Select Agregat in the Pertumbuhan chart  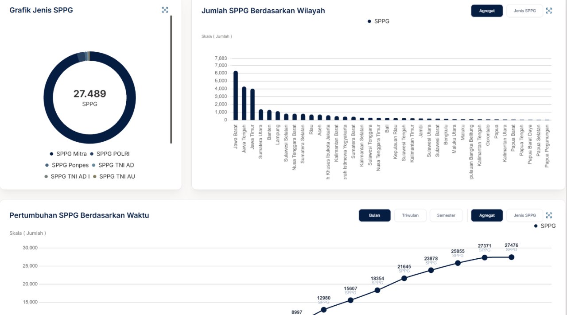click(x=487, y=215)
